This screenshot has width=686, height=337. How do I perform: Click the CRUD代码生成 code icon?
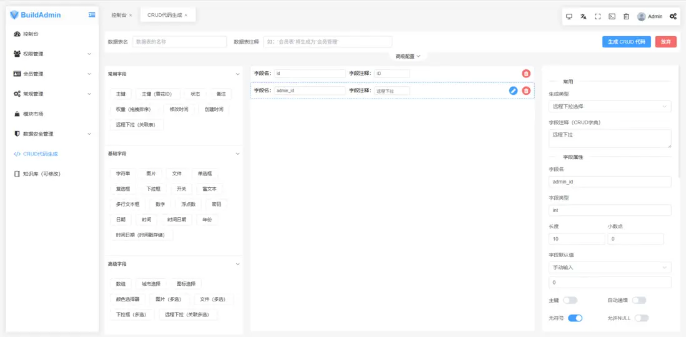[x=17, y=154]
